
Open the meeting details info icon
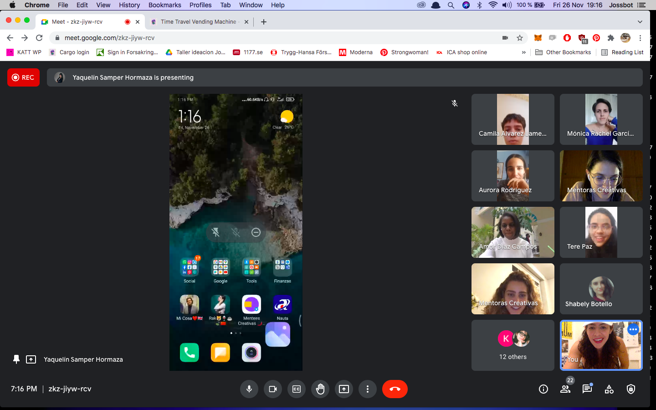(543, 389)
